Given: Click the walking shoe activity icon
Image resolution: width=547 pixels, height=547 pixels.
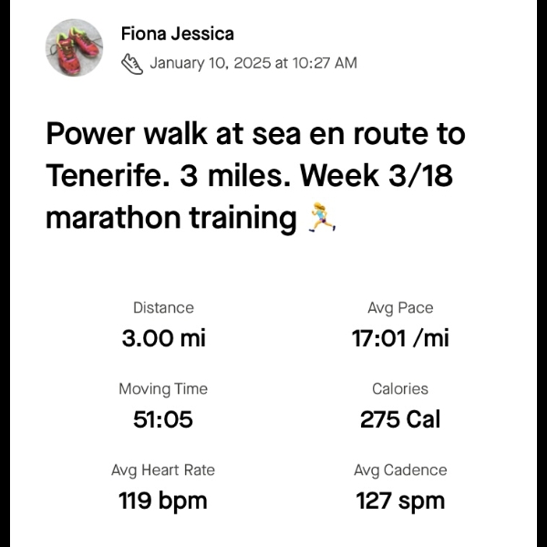Looking at the screenshot, I should (132, 64).
